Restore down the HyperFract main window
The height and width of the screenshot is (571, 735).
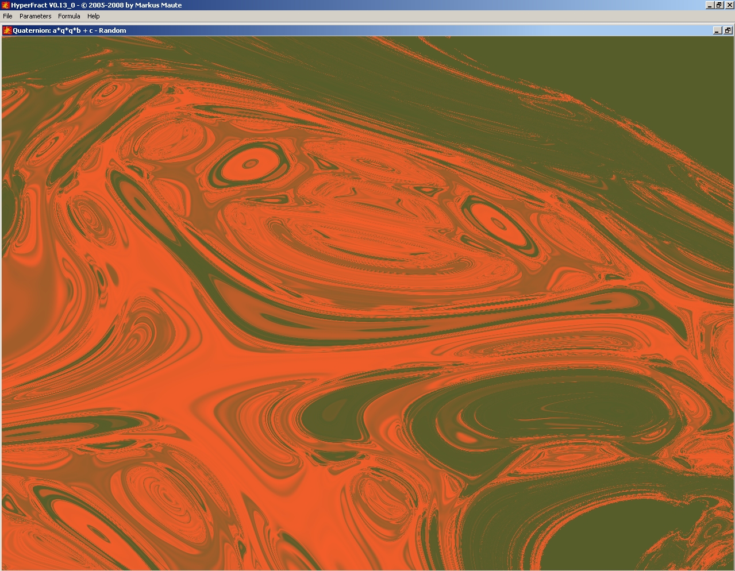coord(719,5)
